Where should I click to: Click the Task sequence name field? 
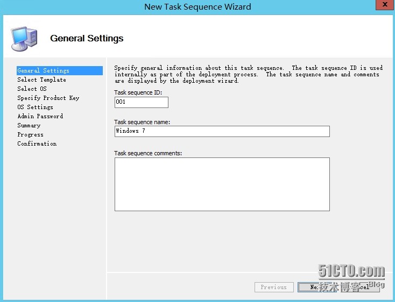tap(222, 131)
